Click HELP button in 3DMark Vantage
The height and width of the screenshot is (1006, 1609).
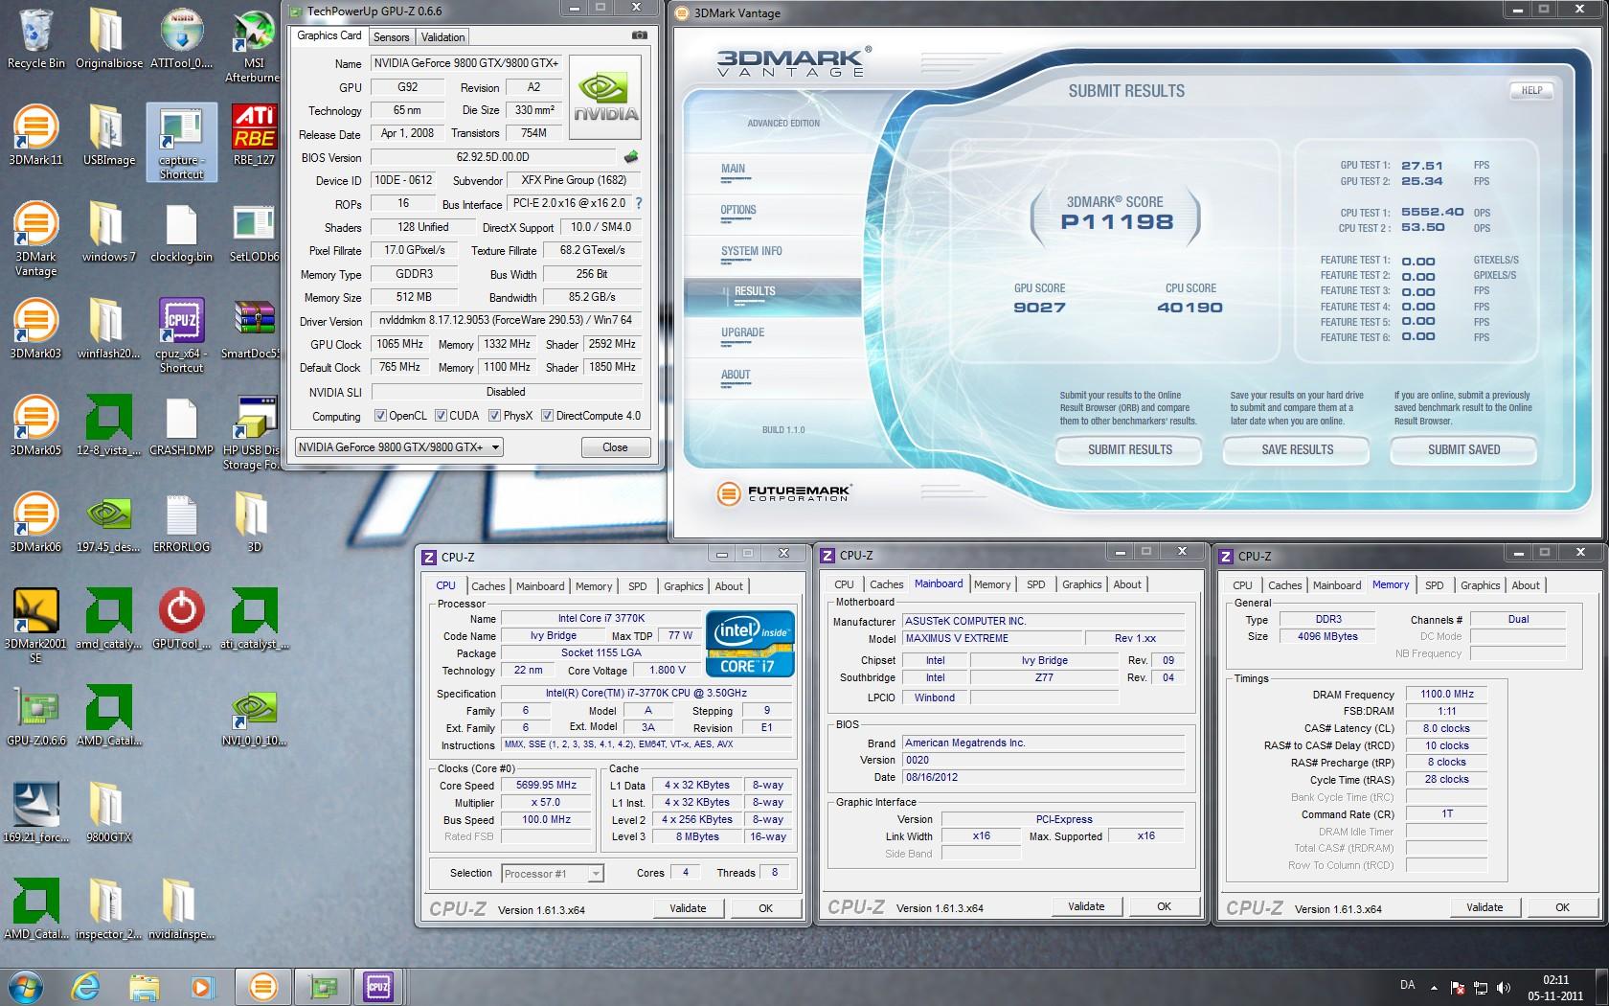(x=1532, y=90)
